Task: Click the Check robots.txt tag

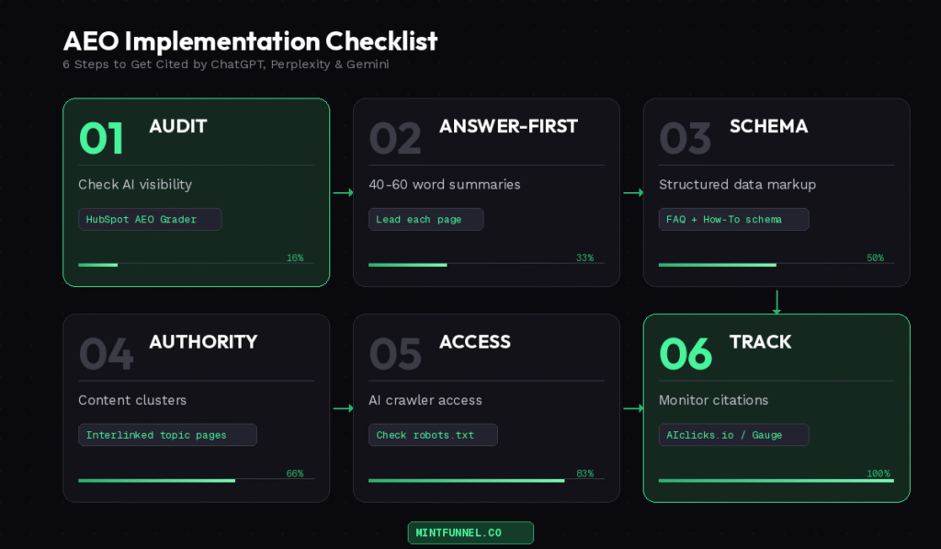Action: (x=433, y=435)
